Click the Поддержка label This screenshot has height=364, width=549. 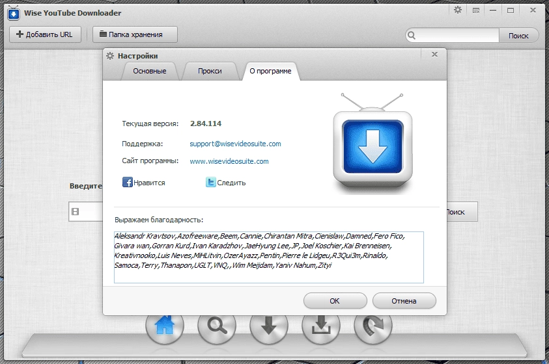[142, 144]
